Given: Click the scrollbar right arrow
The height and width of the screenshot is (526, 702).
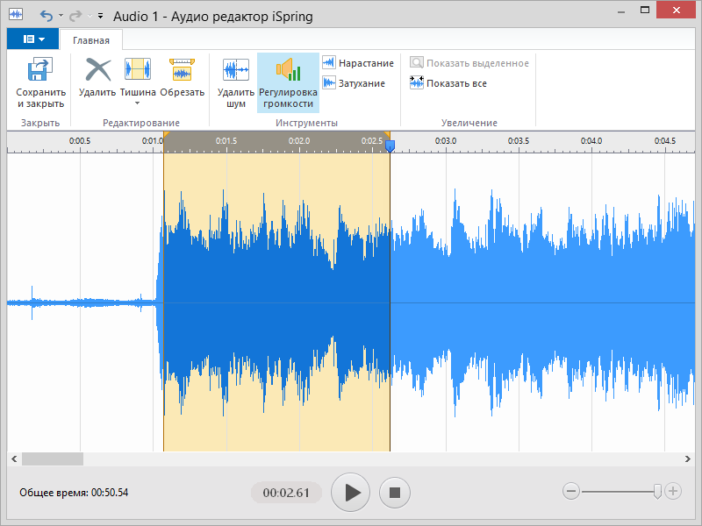Looking at the screenshot, I should pos(688,458).
